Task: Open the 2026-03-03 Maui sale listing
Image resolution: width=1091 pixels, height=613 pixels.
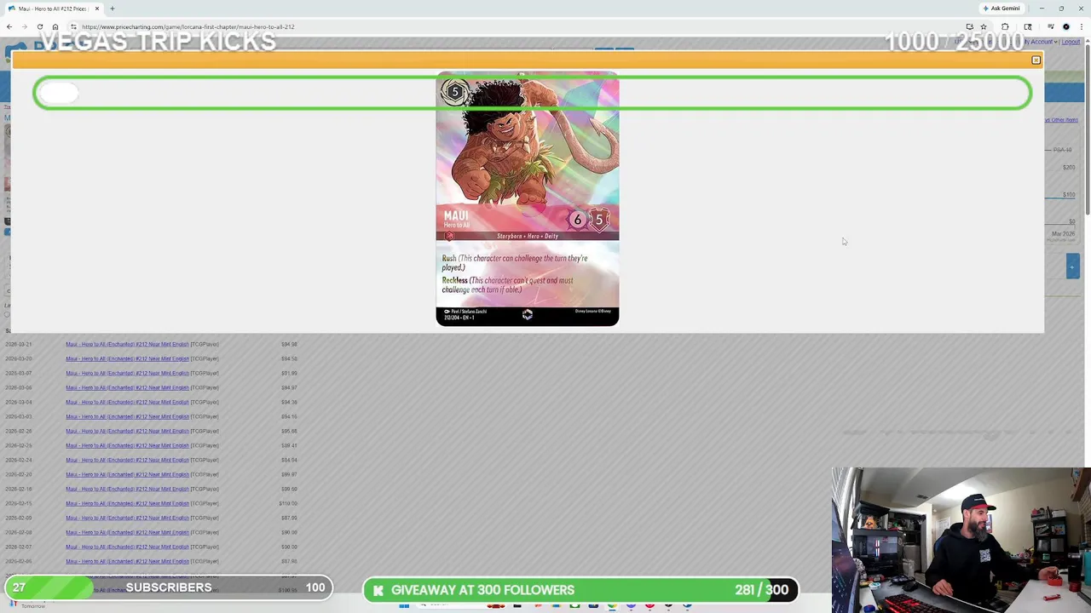Action: point(127,416)
